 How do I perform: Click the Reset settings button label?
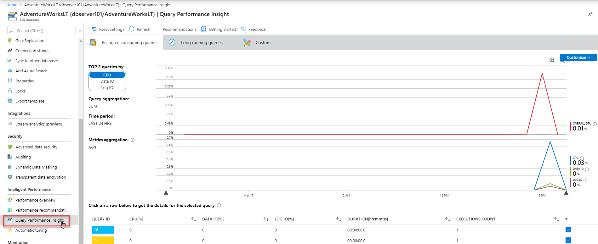pos(111,29)
